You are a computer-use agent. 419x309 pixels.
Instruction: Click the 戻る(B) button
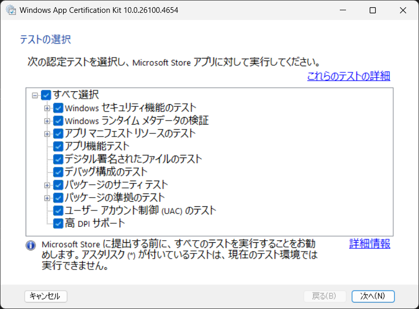click(325, 296)
